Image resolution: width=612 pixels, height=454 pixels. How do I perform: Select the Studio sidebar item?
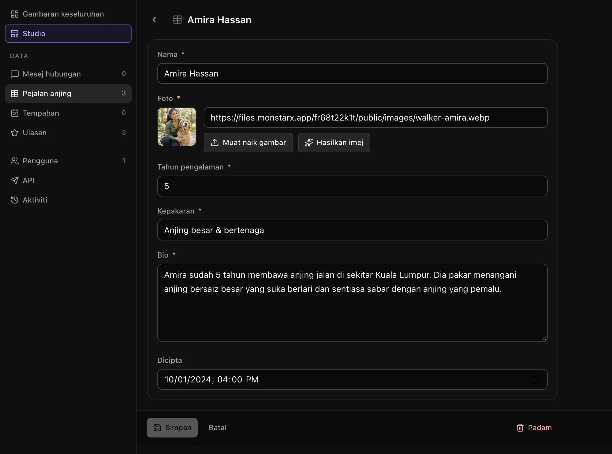tap(68, 34)
